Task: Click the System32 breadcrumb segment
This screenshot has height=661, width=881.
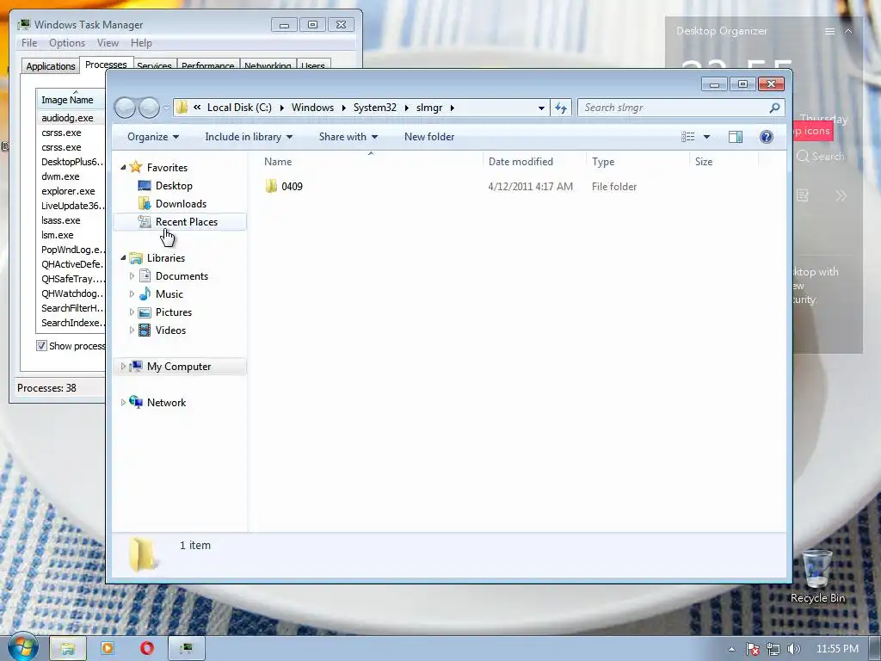Action: click(x=375, y=108)
